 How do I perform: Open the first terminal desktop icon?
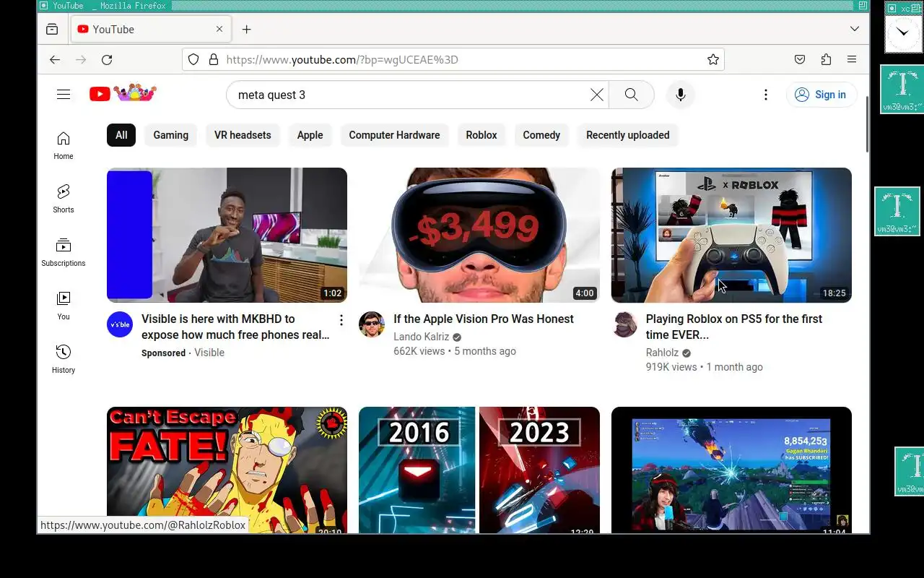(902, 90)
